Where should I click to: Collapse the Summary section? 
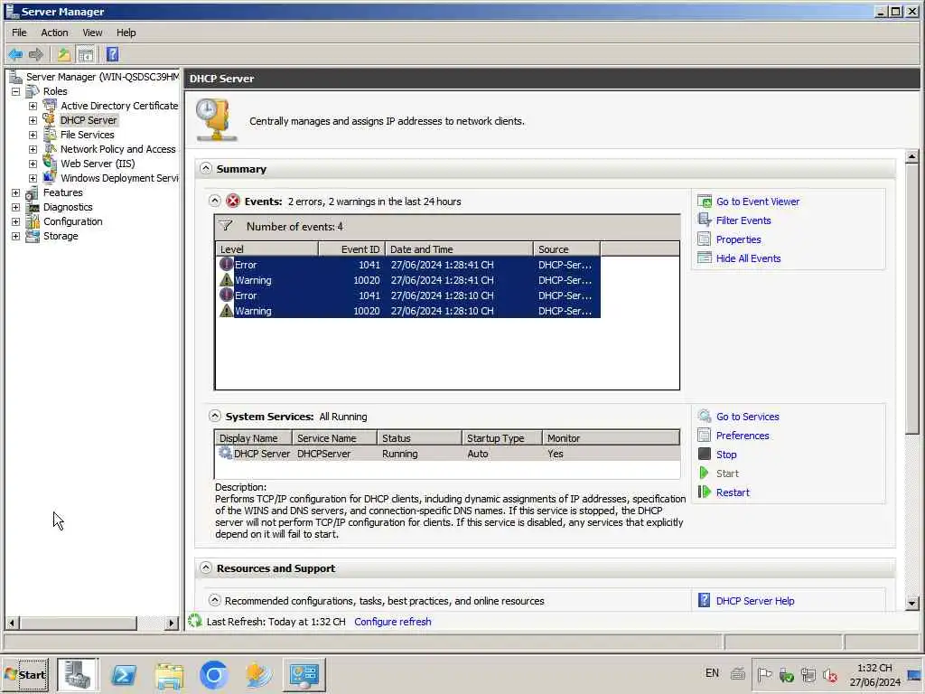point(205,168)
